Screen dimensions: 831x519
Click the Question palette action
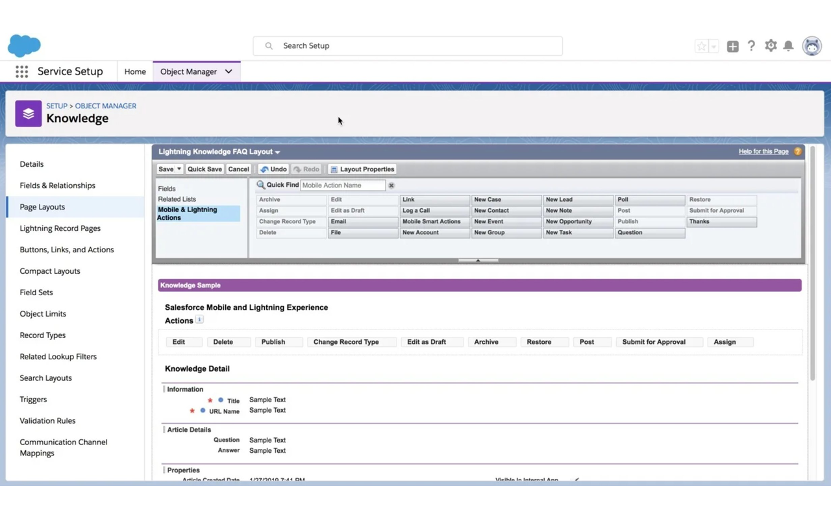(x=650, y=233)
